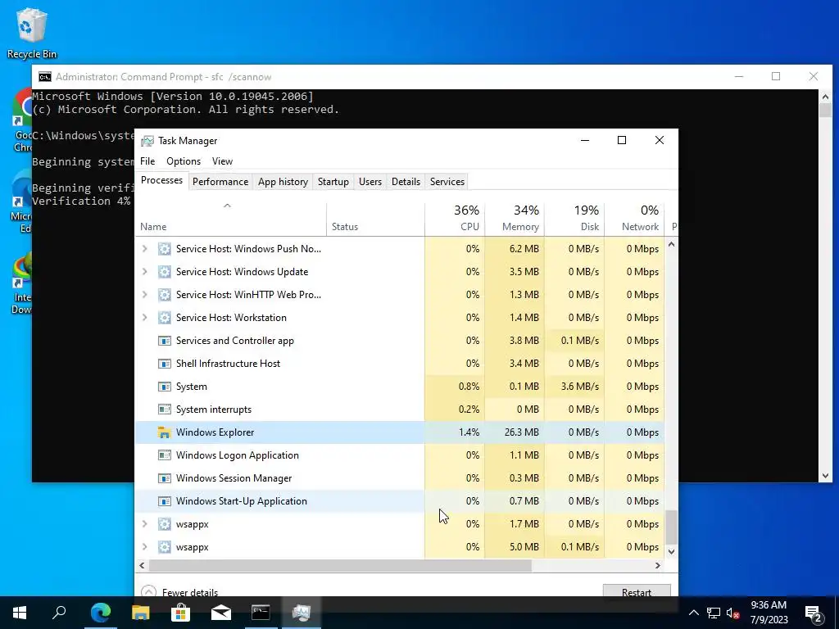The height and width of the screenshot is (629, 839).
Task: Click Task Manager horizontal scrollbar thumb
Action: tap(340, 565)
